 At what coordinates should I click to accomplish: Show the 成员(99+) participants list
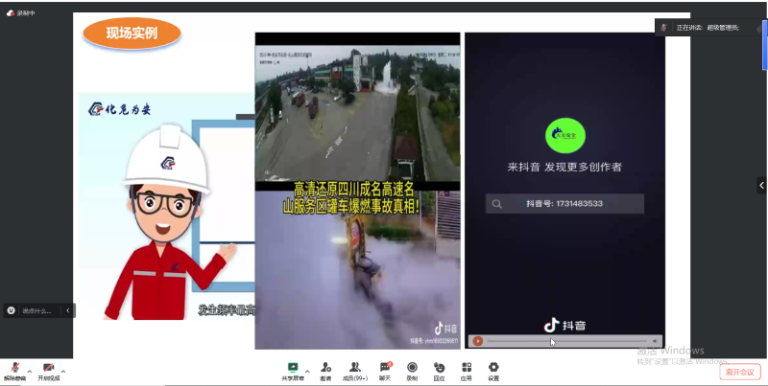tap(355, 372)
